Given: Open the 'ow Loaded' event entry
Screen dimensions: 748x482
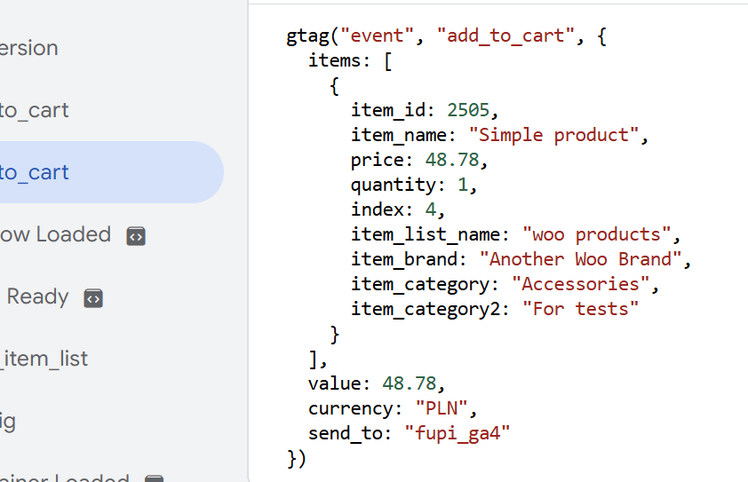Looking at the screenshot, I should [55, 234].
